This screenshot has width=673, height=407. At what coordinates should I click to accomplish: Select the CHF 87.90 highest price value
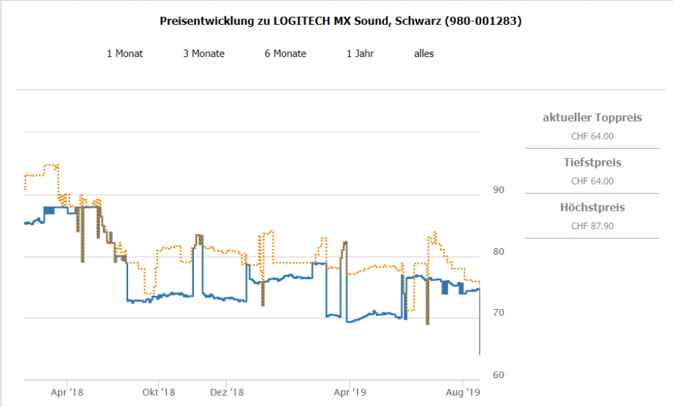(x=592, y=226)
